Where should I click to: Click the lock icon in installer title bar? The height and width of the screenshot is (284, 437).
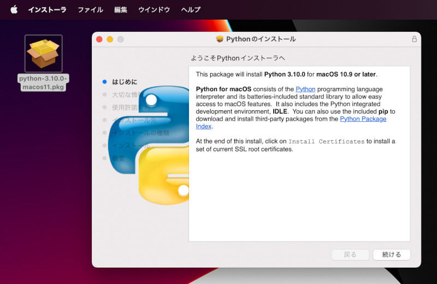(414, 39)
